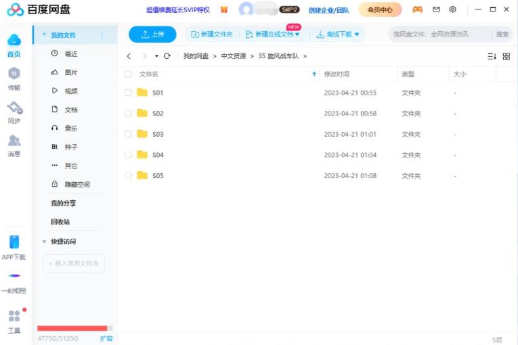This screenshot has height=345, width=518.
Task: Collapse the 快捷访问 section arrow
Action: click(x=44, y=241)
